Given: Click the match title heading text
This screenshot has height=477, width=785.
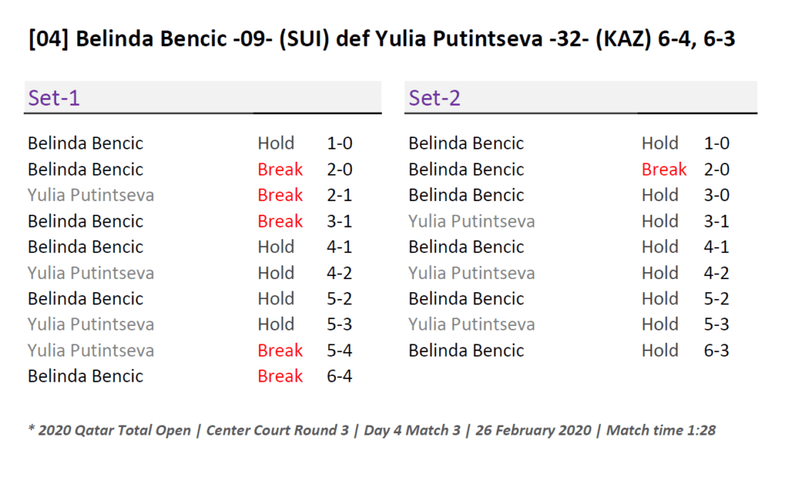Looking at the screenshot, I should tap(381, 39).
